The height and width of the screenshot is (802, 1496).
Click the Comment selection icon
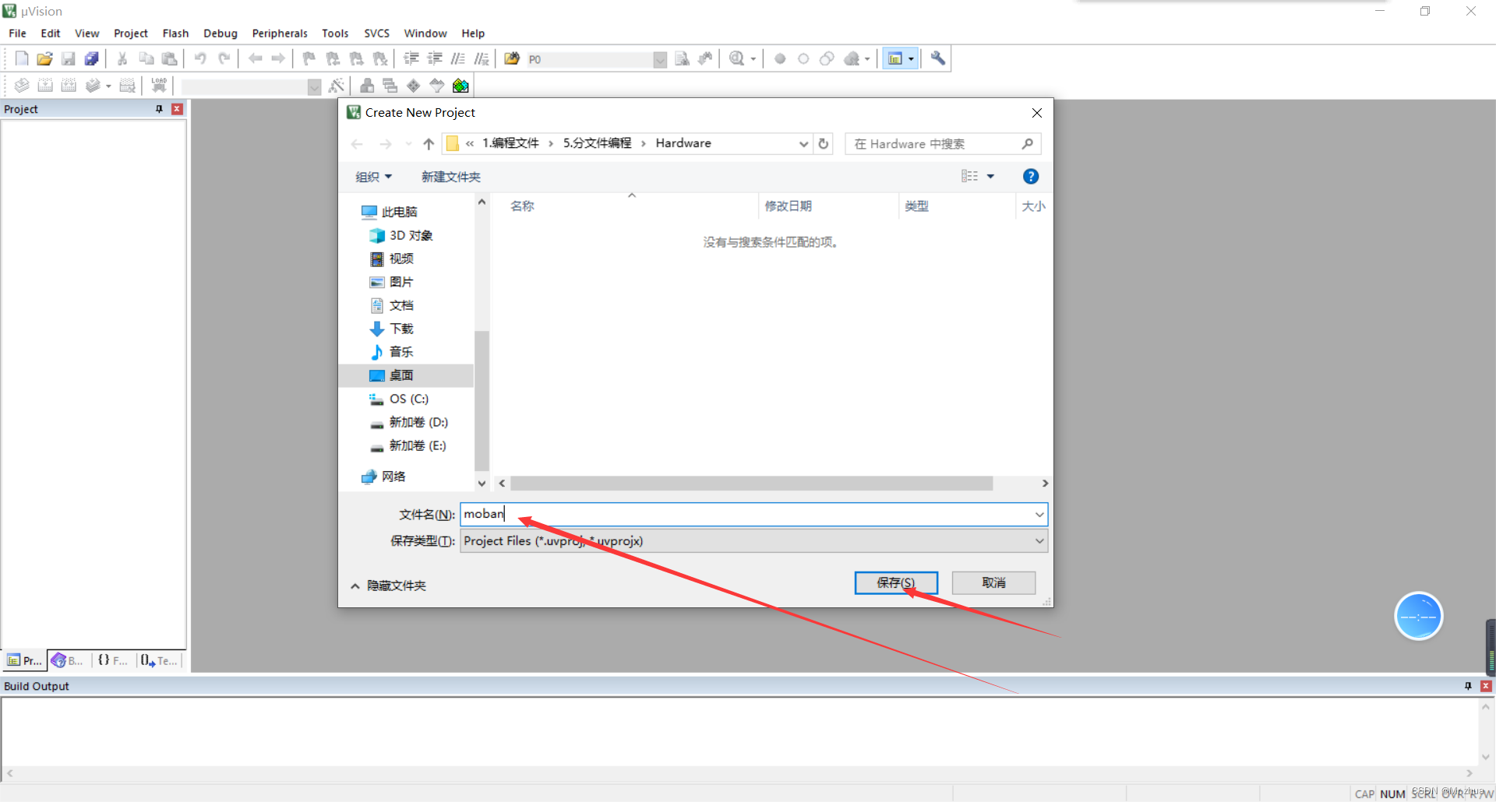click(458, 58)
